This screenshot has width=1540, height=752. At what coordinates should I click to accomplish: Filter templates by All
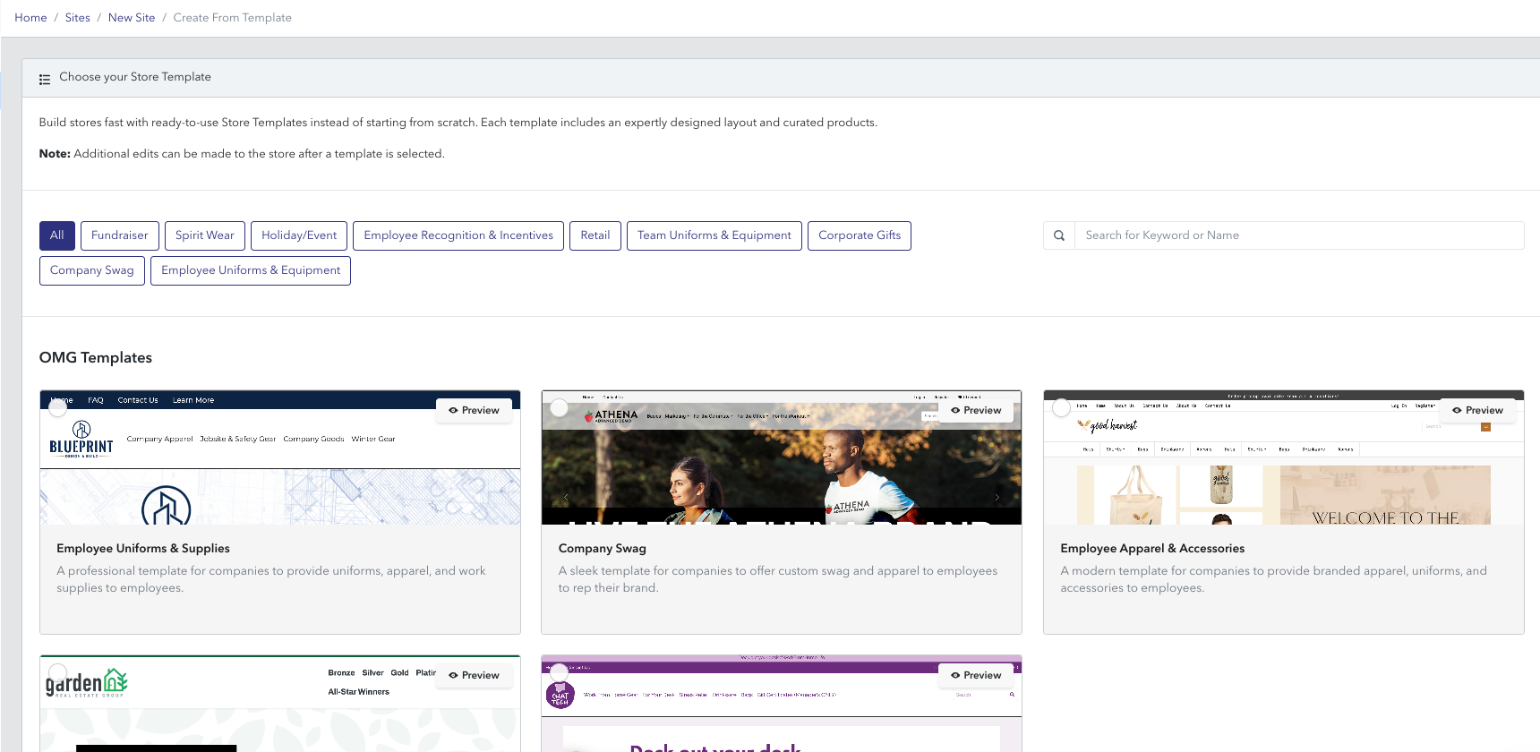click(57, 235)
